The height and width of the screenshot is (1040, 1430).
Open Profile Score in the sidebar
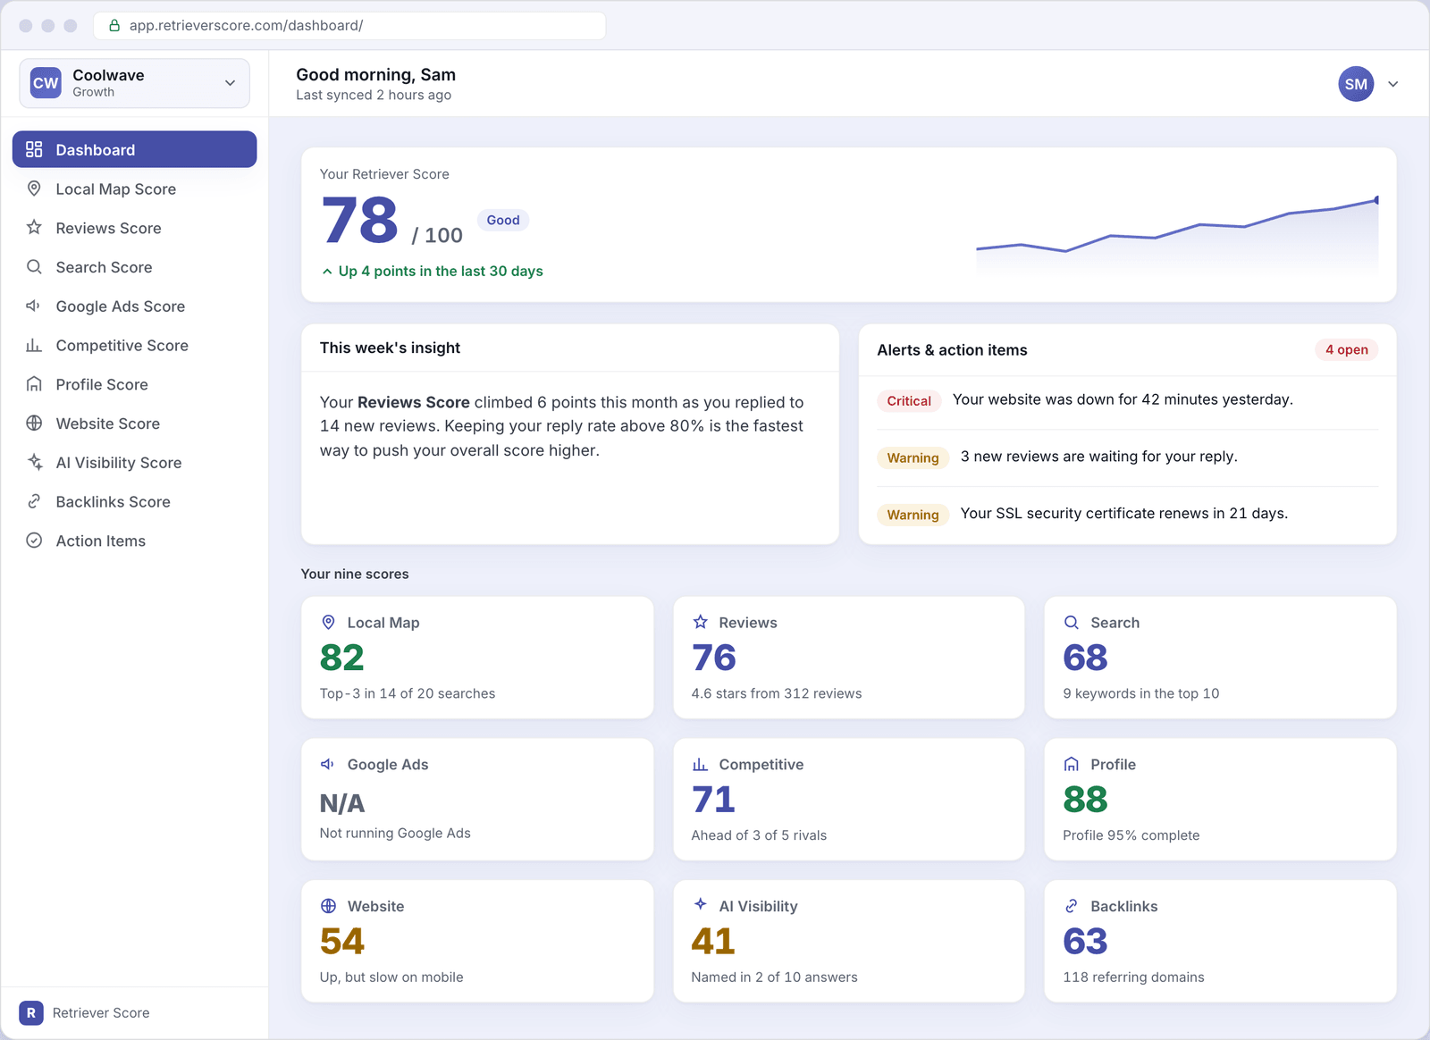[134, 384]
